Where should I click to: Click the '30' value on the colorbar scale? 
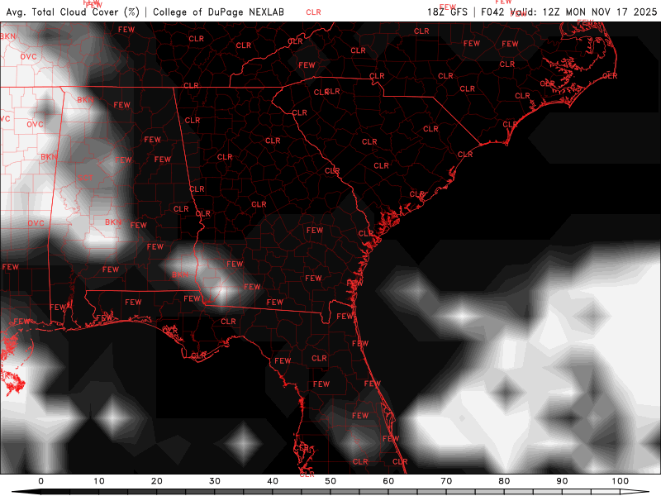pyautogui.click(x=215, y=481)
